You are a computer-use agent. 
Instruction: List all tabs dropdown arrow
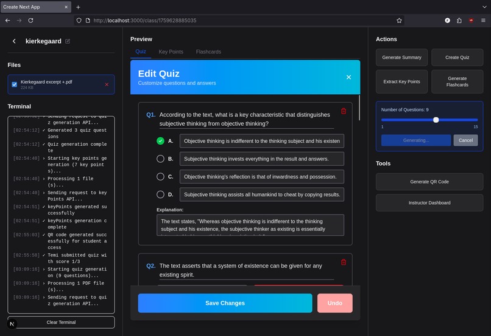click(484, 7)
